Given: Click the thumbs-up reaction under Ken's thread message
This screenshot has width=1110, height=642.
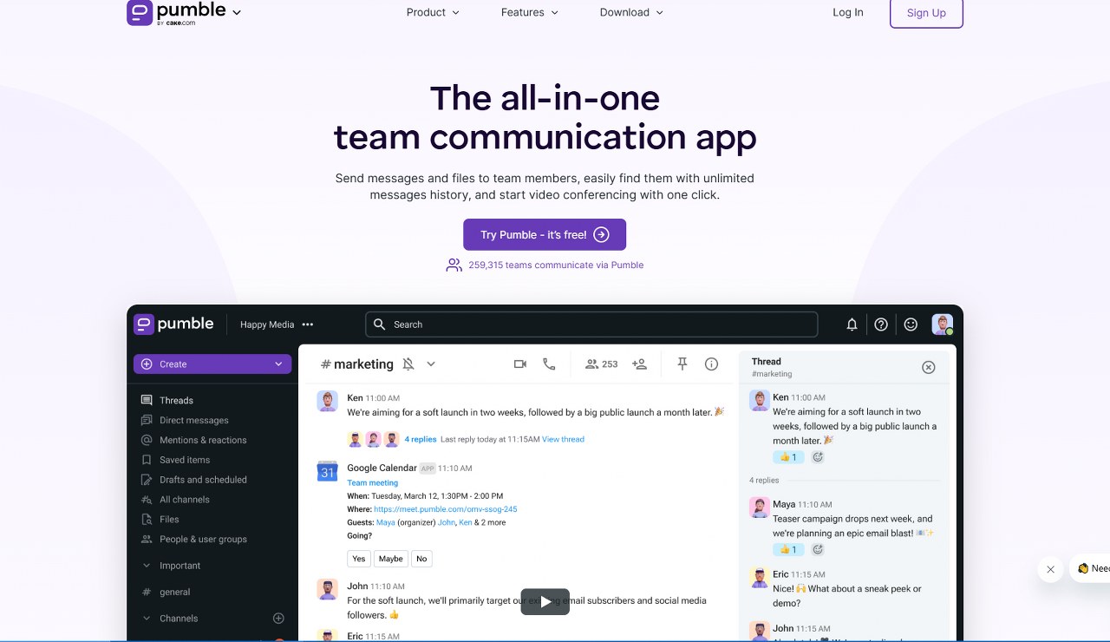Looking at the screenshot, I should click(x=788, y=457).
